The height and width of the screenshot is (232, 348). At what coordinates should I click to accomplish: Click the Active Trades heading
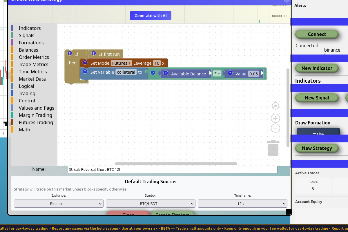click(x=307, y=173)
